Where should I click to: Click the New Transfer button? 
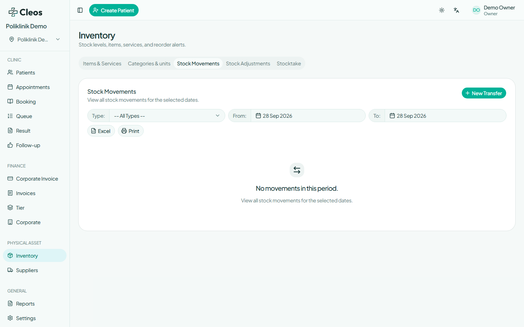484,93
